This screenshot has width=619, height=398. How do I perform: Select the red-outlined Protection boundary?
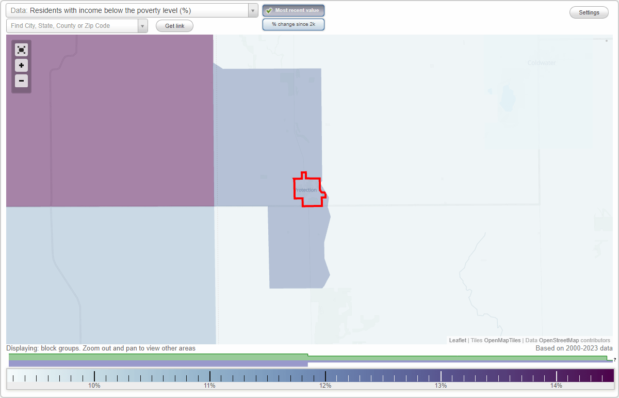308,190
